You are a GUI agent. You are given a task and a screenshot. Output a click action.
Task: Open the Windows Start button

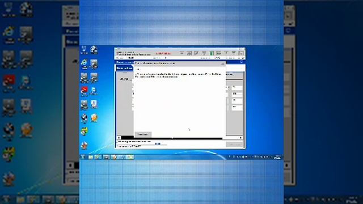(x=83, y=157)
